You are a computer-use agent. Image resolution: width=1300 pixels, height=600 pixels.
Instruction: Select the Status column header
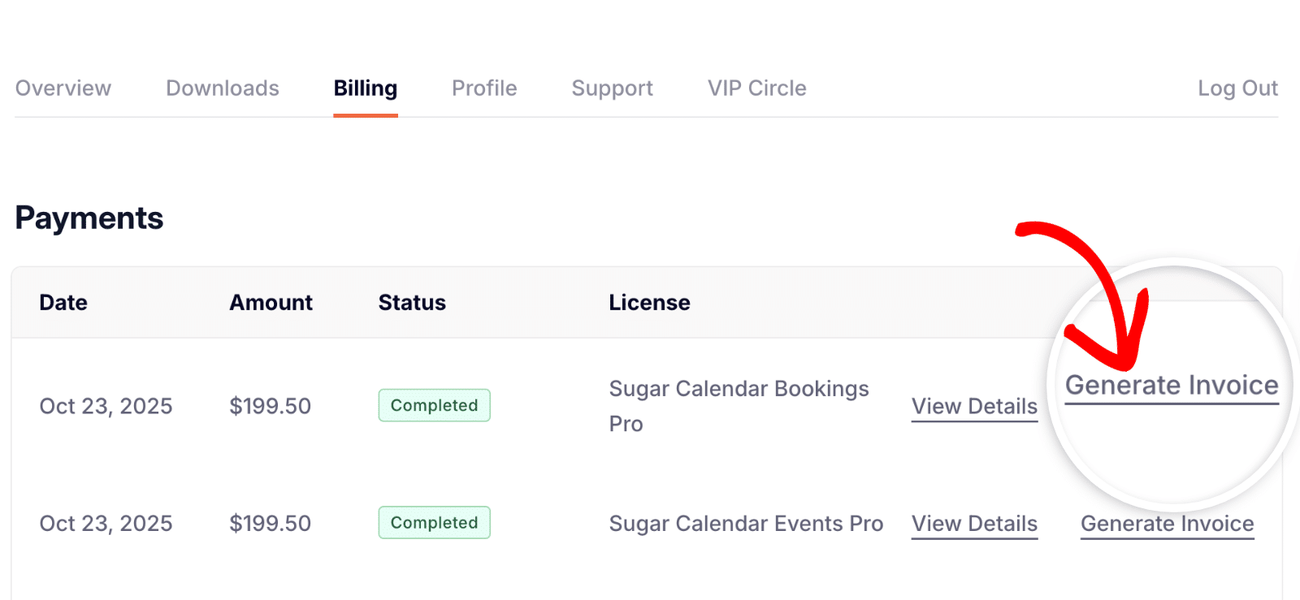412,302
